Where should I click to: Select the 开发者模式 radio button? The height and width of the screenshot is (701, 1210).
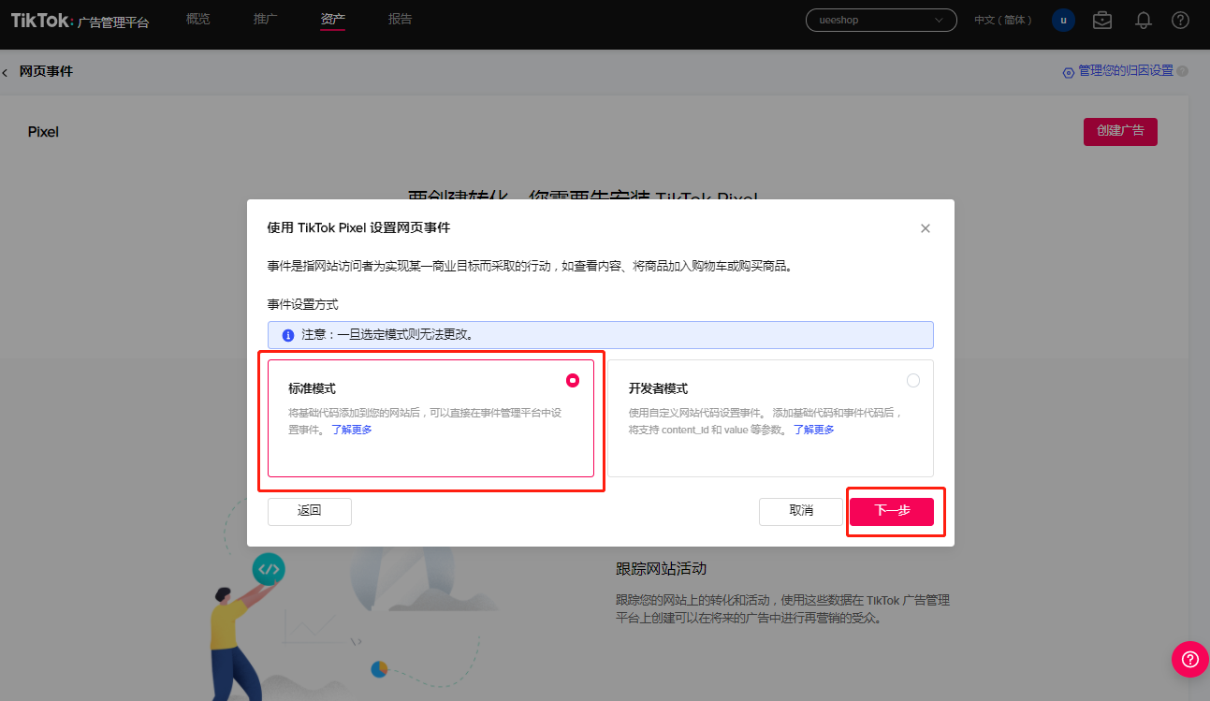pyautogui.click(x=913, y=380)
